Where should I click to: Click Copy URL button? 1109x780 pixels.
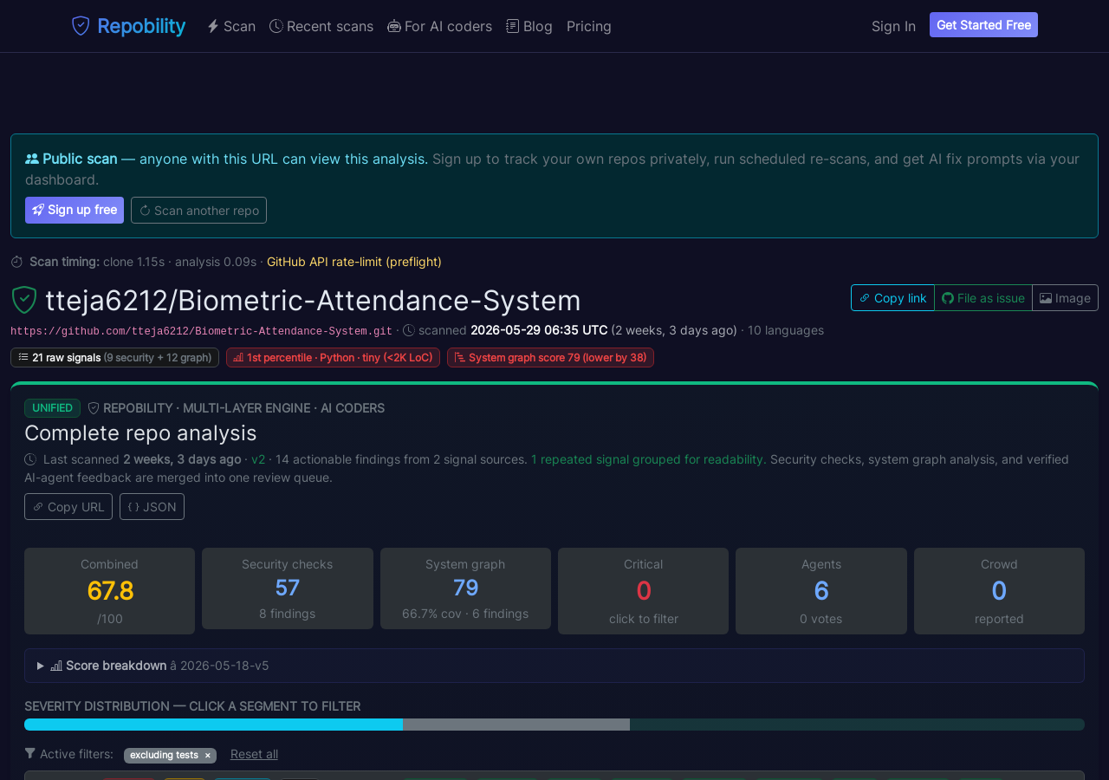[x=68, y=506]
